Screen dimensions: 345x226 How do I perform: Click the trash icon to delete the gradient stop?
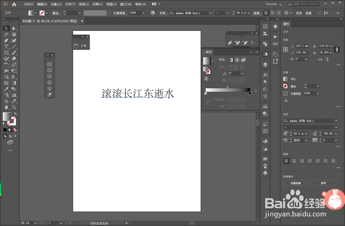(255, 91)
